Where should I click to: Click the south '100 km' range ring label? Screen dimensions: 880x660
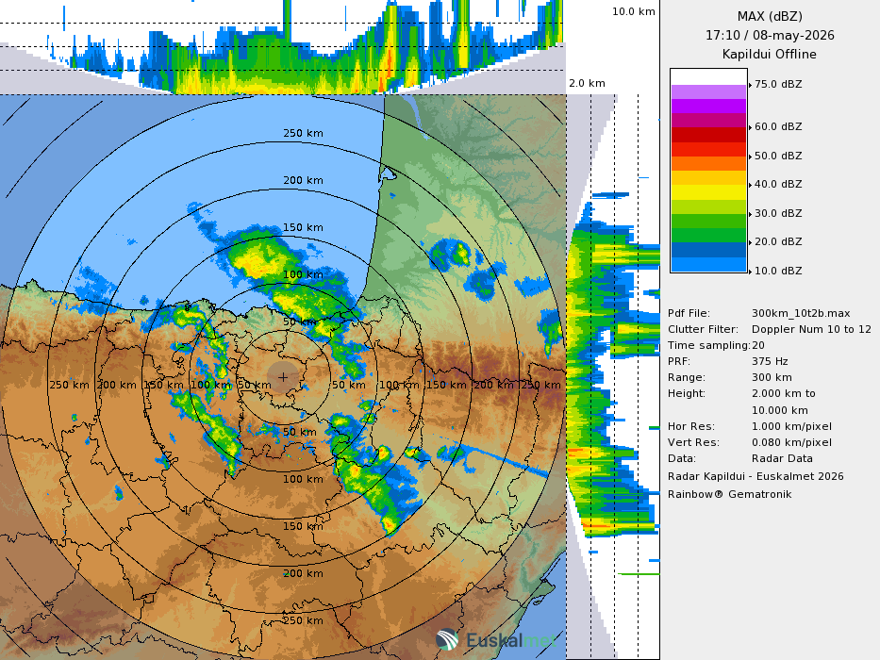[x=303, y=479]
